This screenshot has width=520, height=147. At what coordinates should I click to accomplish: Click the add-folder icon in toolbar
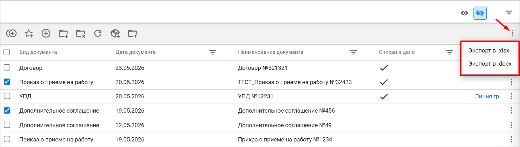pyautogui.click(x=63, y=33)
